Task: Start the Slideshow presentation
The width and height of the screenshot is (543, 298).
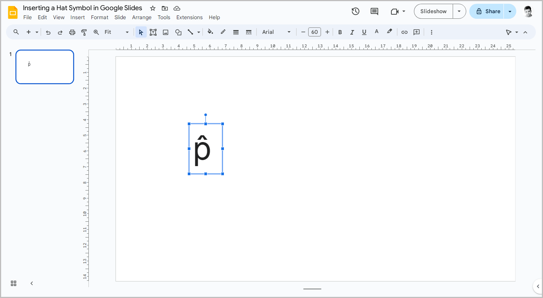Action: [x=433, y=11]
